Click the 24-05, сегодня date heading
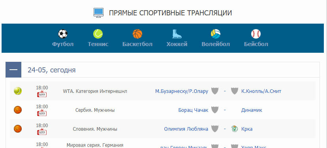 [x=51, y=70]
